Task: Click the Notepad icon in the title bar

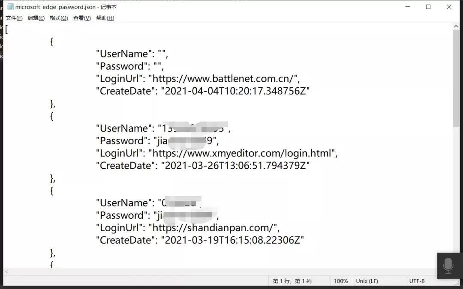Action: point(10,7)
